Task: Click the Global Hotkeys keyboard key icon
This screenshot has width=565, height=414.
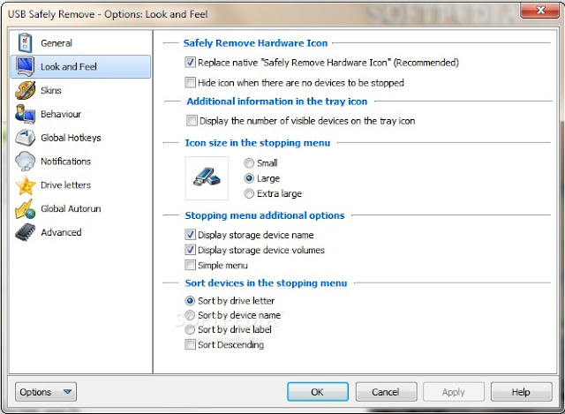Action: (25, 138)
